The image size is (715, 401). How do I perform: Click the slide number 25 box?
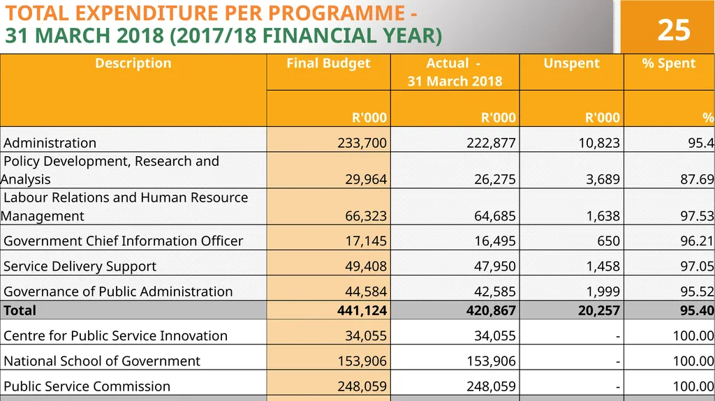tap(668, 27)
